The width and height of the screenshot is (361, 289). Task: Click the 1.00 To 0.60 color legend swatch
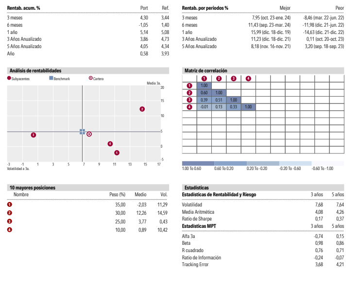(x=198, y=163)
